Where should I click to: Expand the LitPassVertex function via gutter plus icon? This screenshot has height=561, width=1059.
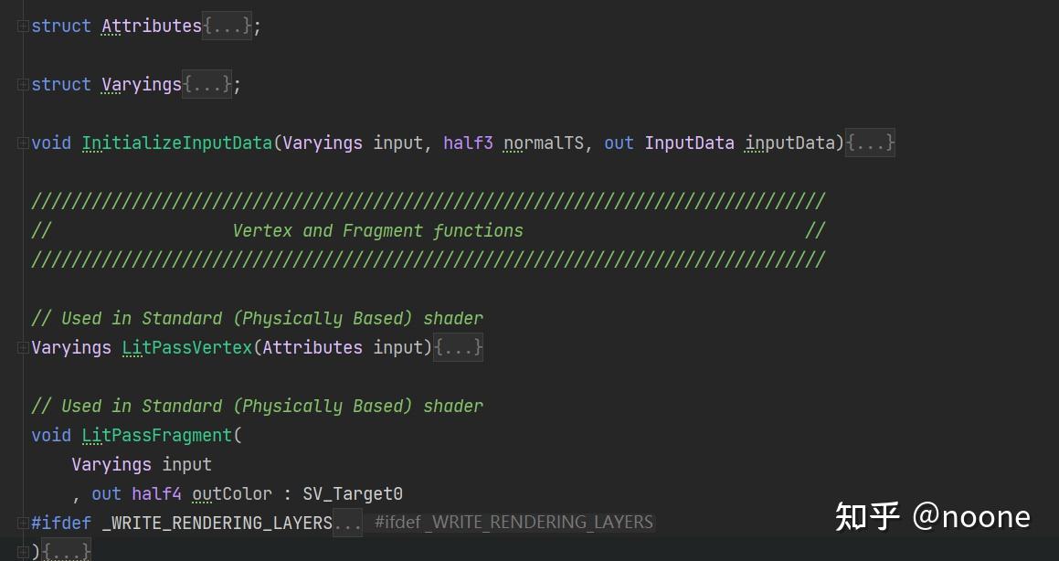(x=24, y=347)
